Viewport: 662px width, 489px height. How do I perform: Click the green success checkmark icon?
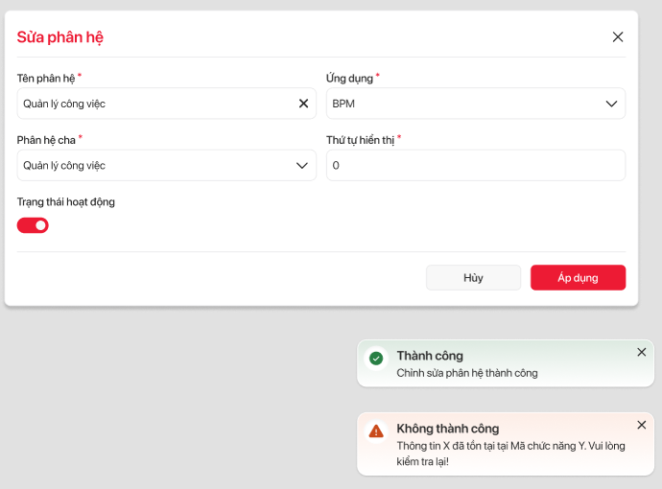click(x=376, y=359)
